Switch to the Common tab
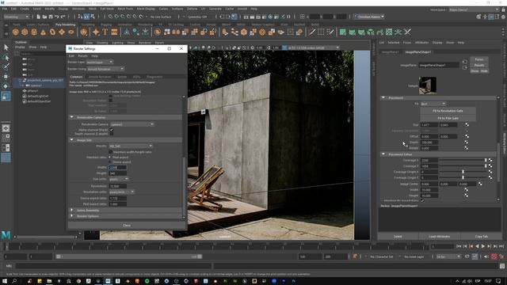Screen dimensions: 507x285 [x=77, y=77]
